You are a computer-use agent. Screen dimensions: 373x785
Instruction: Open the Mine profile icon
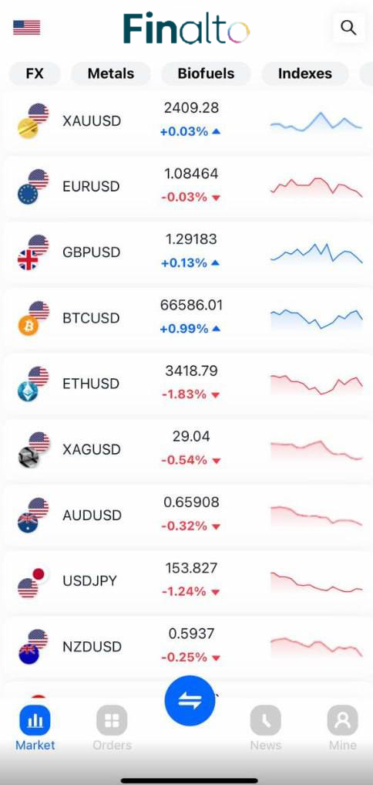(x=342, y=721)
